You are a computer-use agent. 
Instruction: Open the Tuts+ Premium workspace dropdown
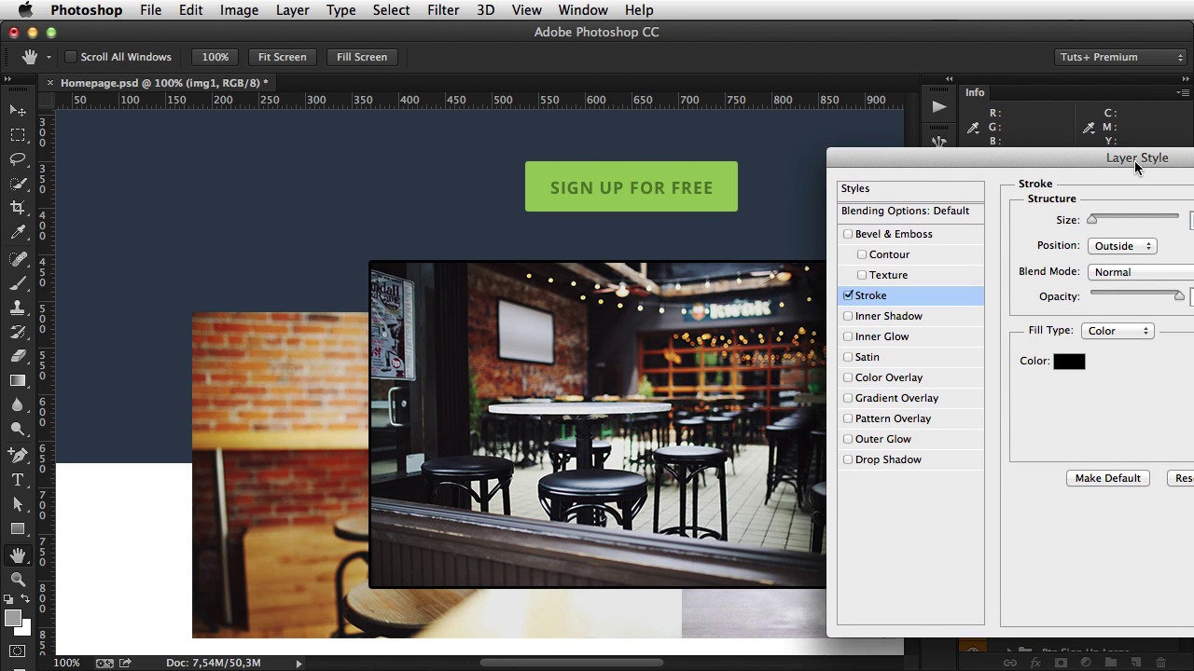(x=1120, y=57)
